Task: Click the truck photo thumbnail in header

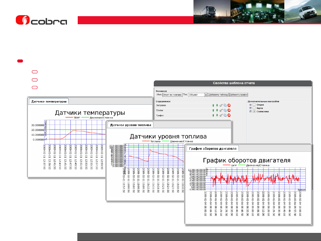Action: [x=212, y=11]
